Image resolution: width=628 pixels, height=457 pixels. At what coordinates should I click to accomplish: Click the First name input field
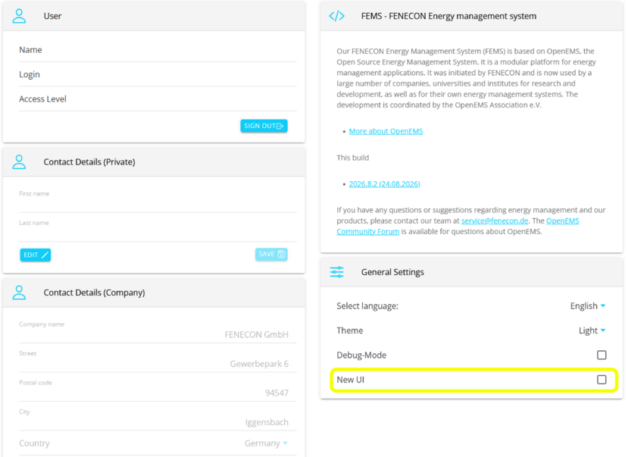click(x=158, y=200)
